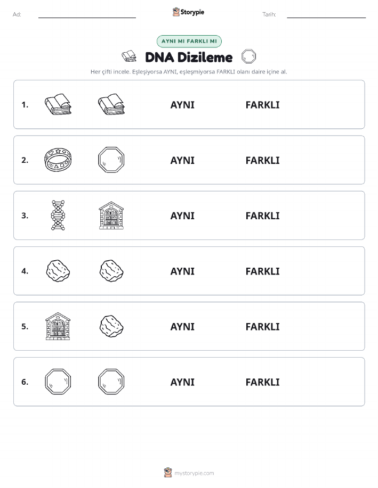Click the open book icon beside the title
This screenshot has width=378, height=488.
(x=129, y=56)
